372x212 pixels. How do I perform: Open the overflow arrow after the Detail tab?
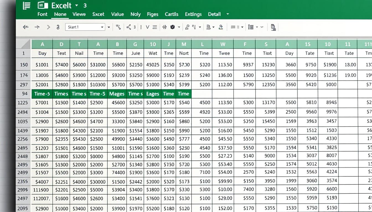pos(228,14)
